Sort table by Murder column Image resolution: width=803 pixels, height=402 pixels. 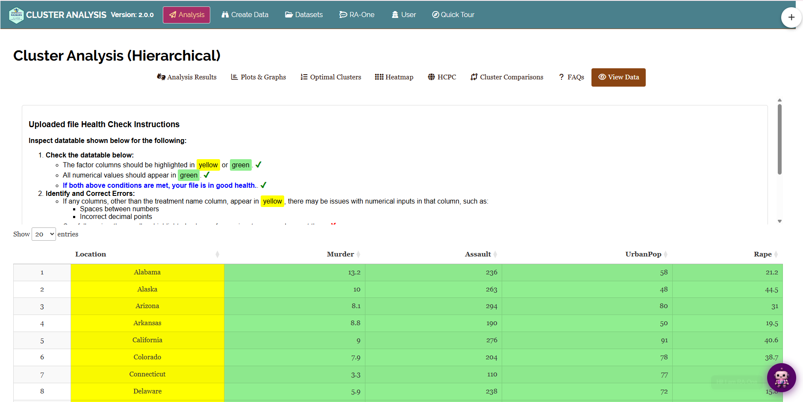click(294, 254)
